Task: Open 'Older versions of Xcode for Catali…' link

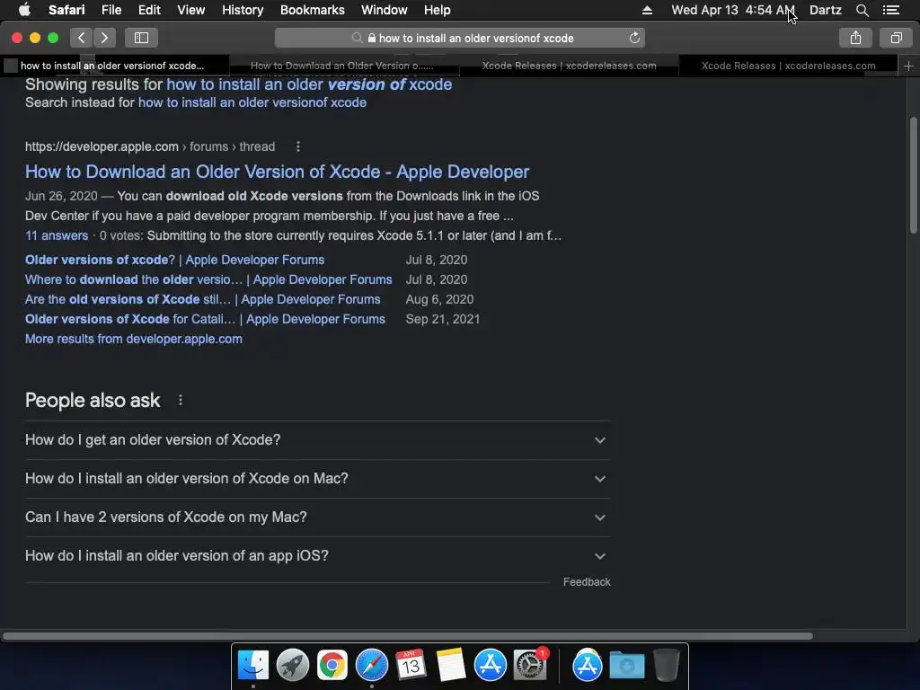Action: [x=205, y=320]
